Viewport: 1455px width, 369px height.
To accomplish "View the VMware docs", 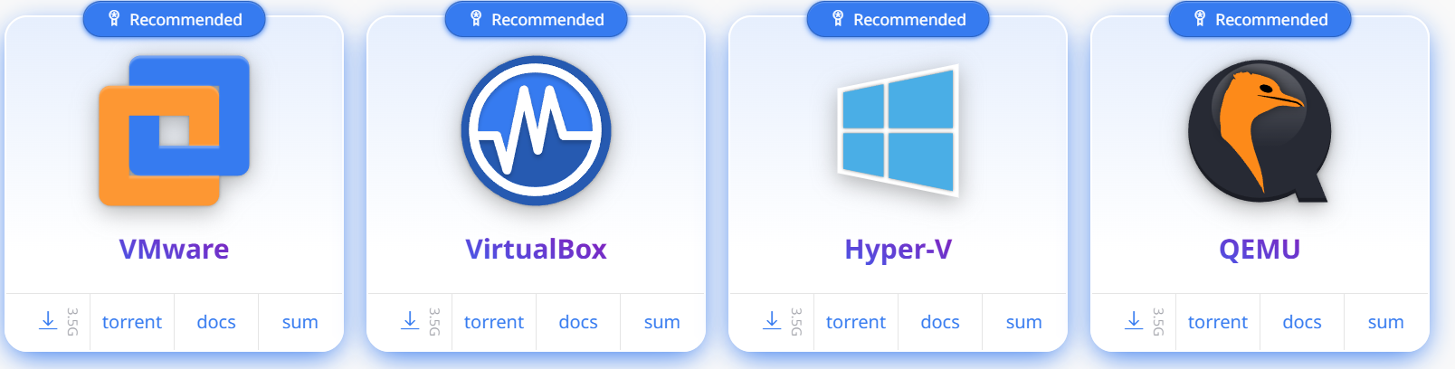I will (216, 322).
